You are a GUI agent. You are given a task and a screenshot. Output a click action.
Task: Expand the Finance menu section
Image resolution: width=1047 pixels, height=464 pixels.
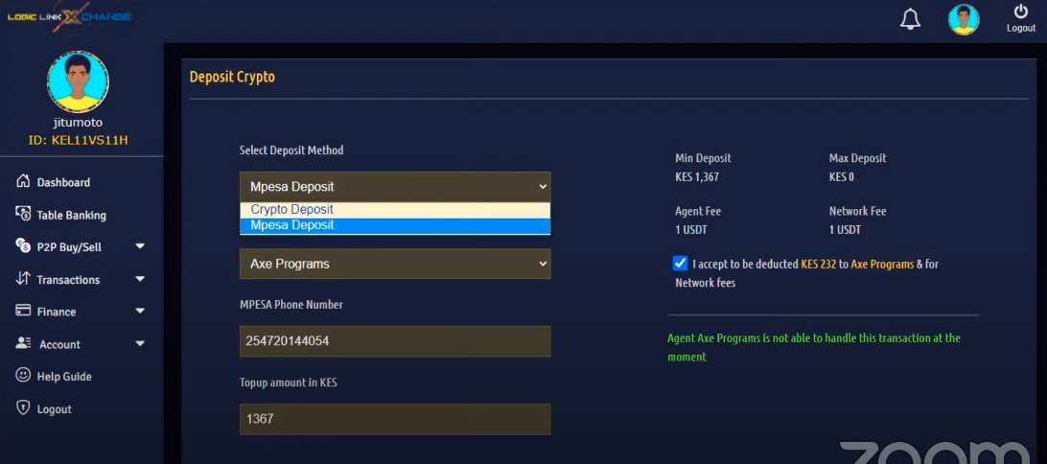point(140,312)
